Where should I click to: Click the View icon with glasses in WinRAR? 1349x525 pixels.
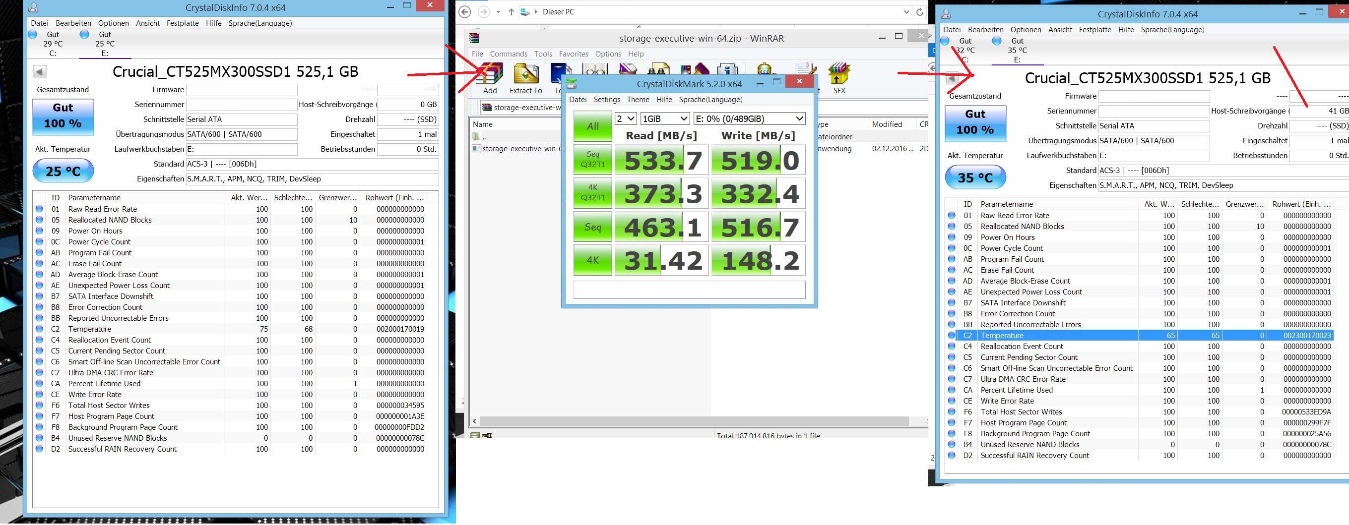point(595,69)
